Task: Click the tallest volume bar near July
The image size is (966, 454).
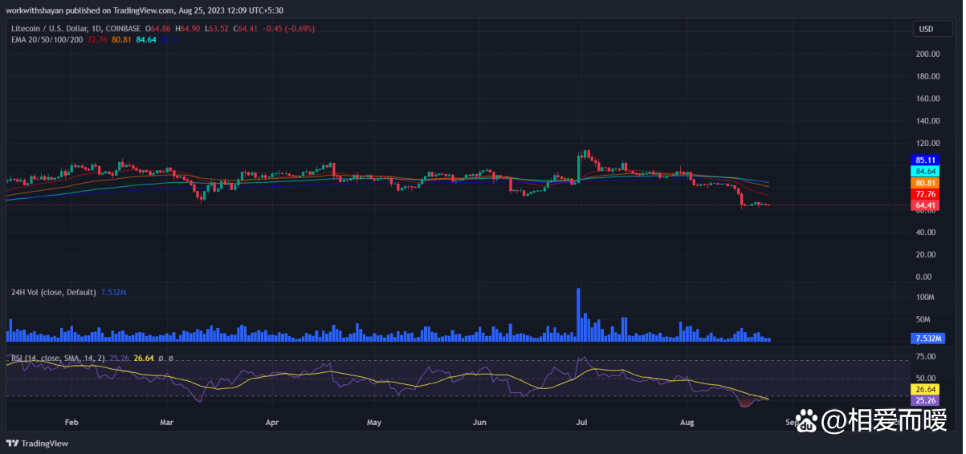Action: point(578,314)
